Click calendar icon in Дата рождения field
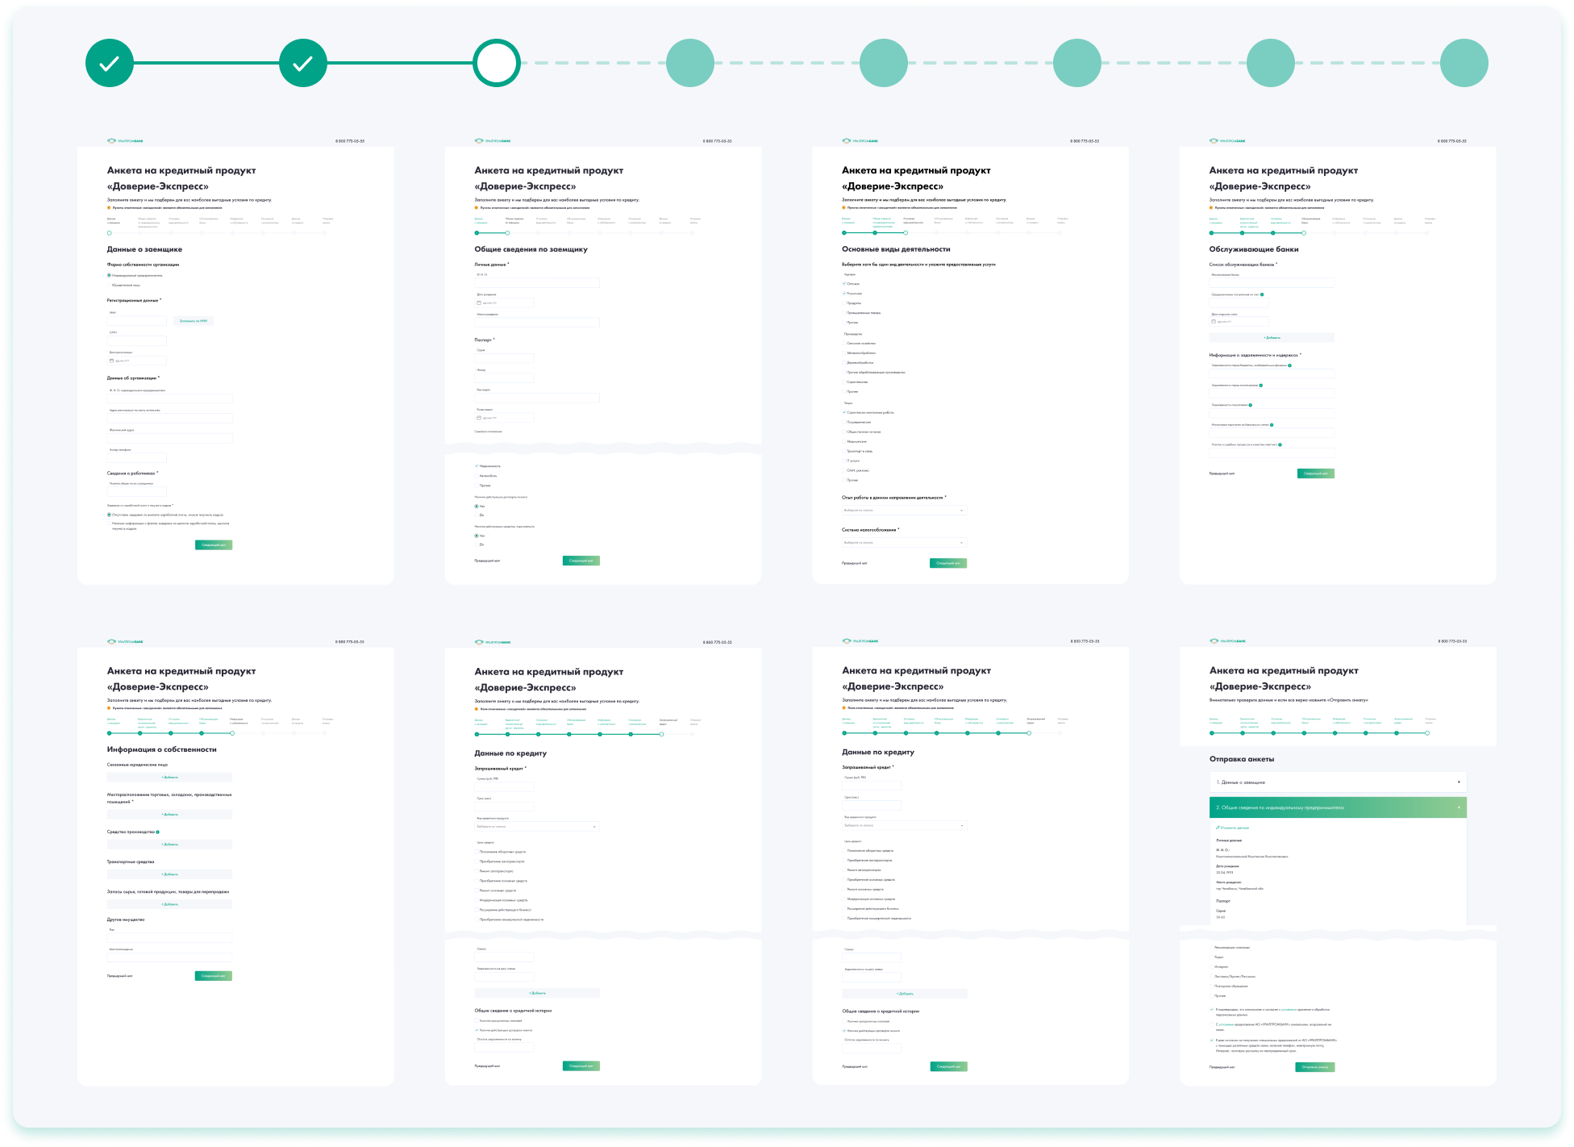Image resolution: width=1574 pixels, height=1147 pixels. coord(479,303)
